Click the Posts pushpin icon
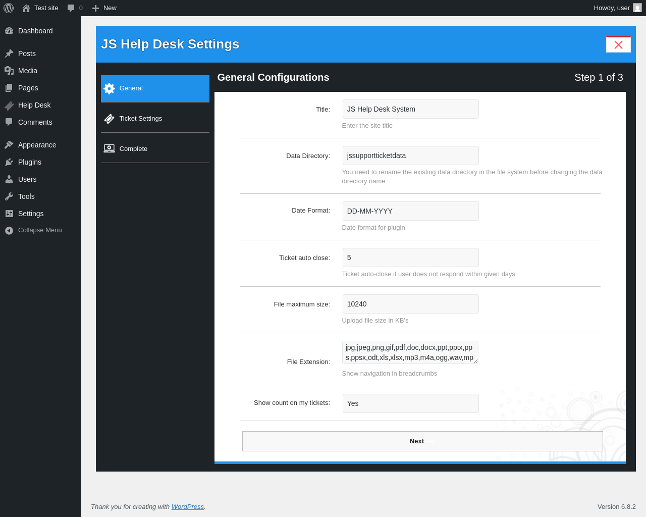 pos(9,54)
